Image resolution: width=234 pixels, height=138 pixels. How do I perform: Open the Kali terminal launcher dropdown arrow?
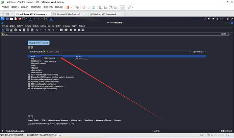click(x=26, y=19)
